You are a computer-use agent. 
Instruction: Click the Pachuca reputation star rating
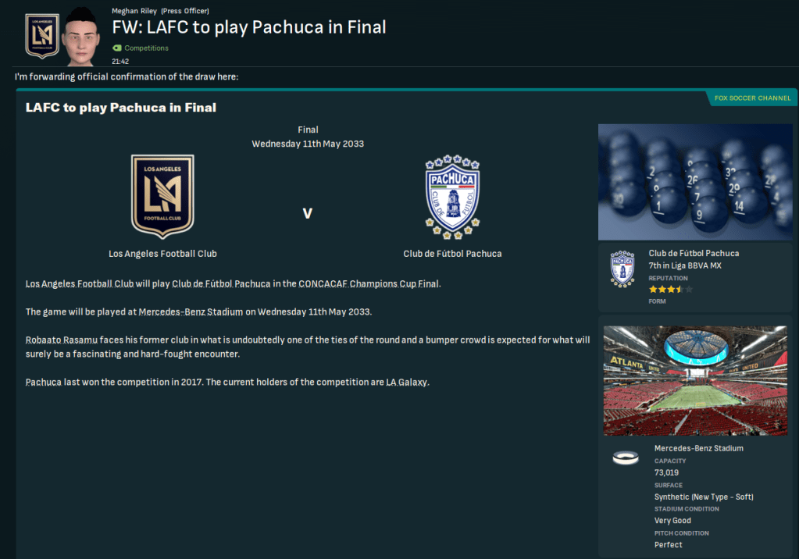pyautogui.click(x=670, y=290)
